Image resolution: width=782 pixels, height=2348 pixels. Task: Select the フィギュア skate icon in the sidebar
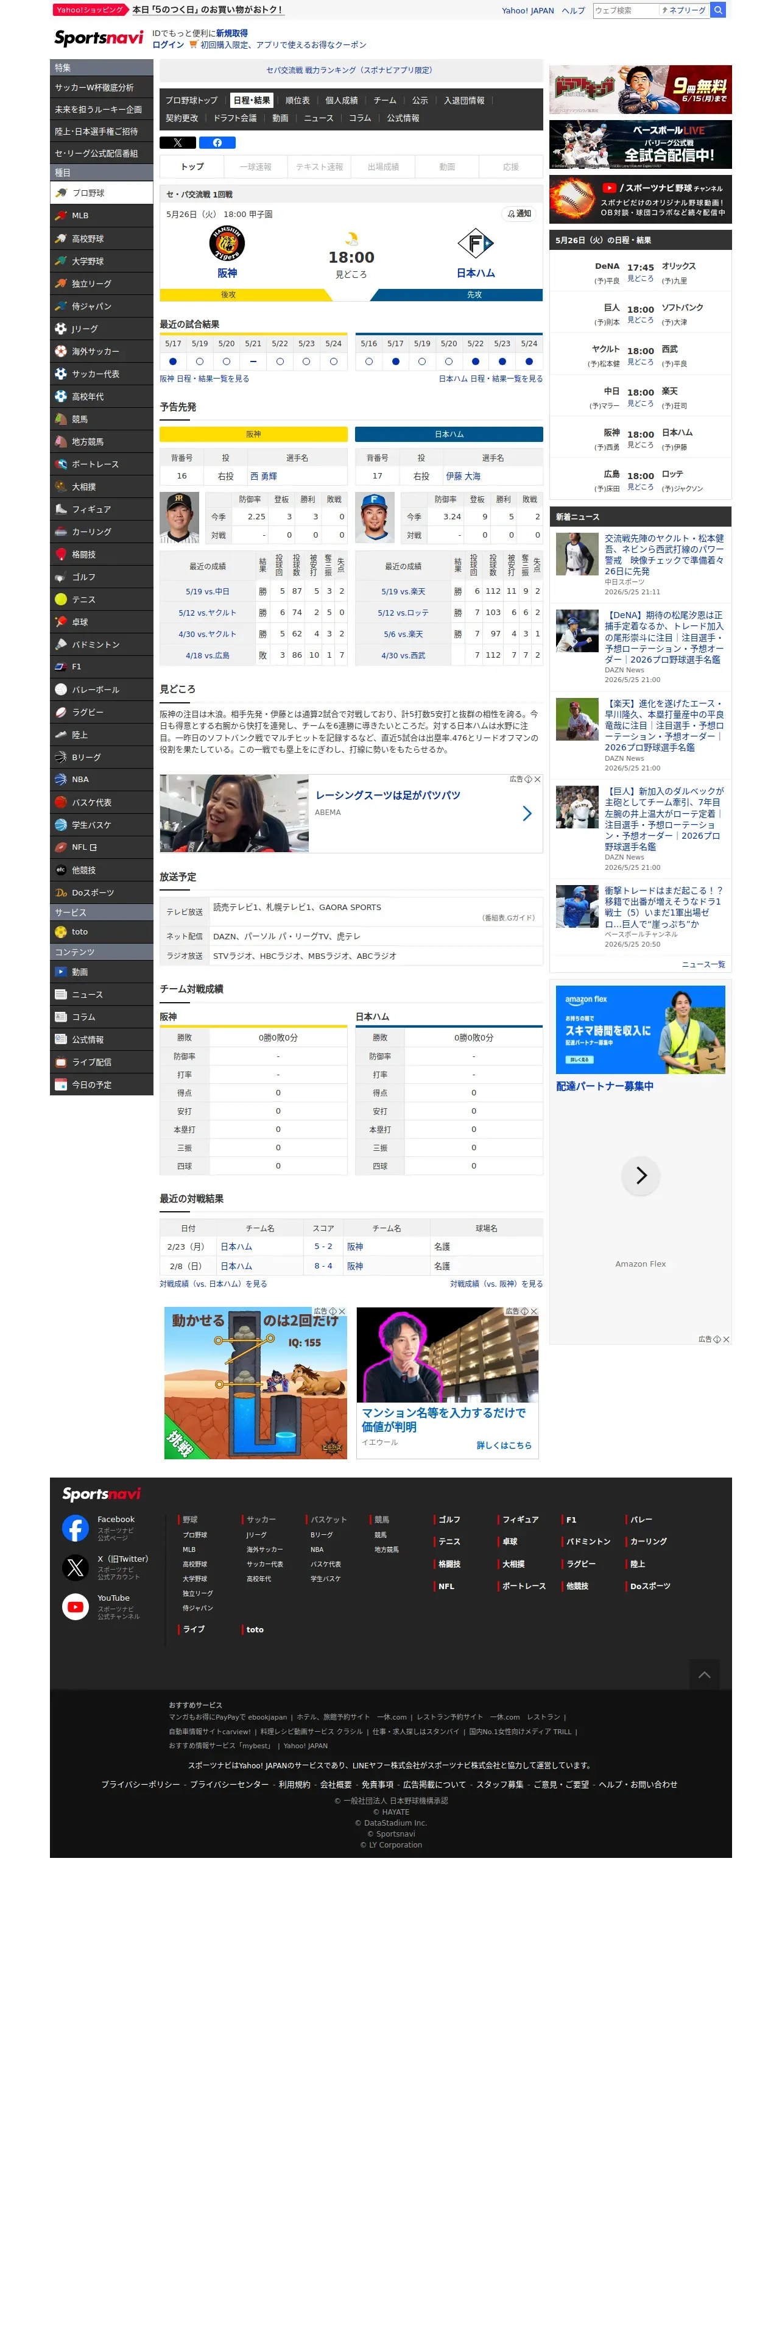61,510
